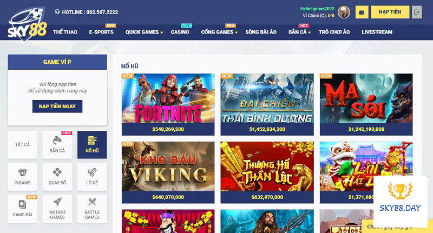Open the wallet icon button
Viewport: 433px width, 233px height.
pyautogui.click(x=361, y=12)
